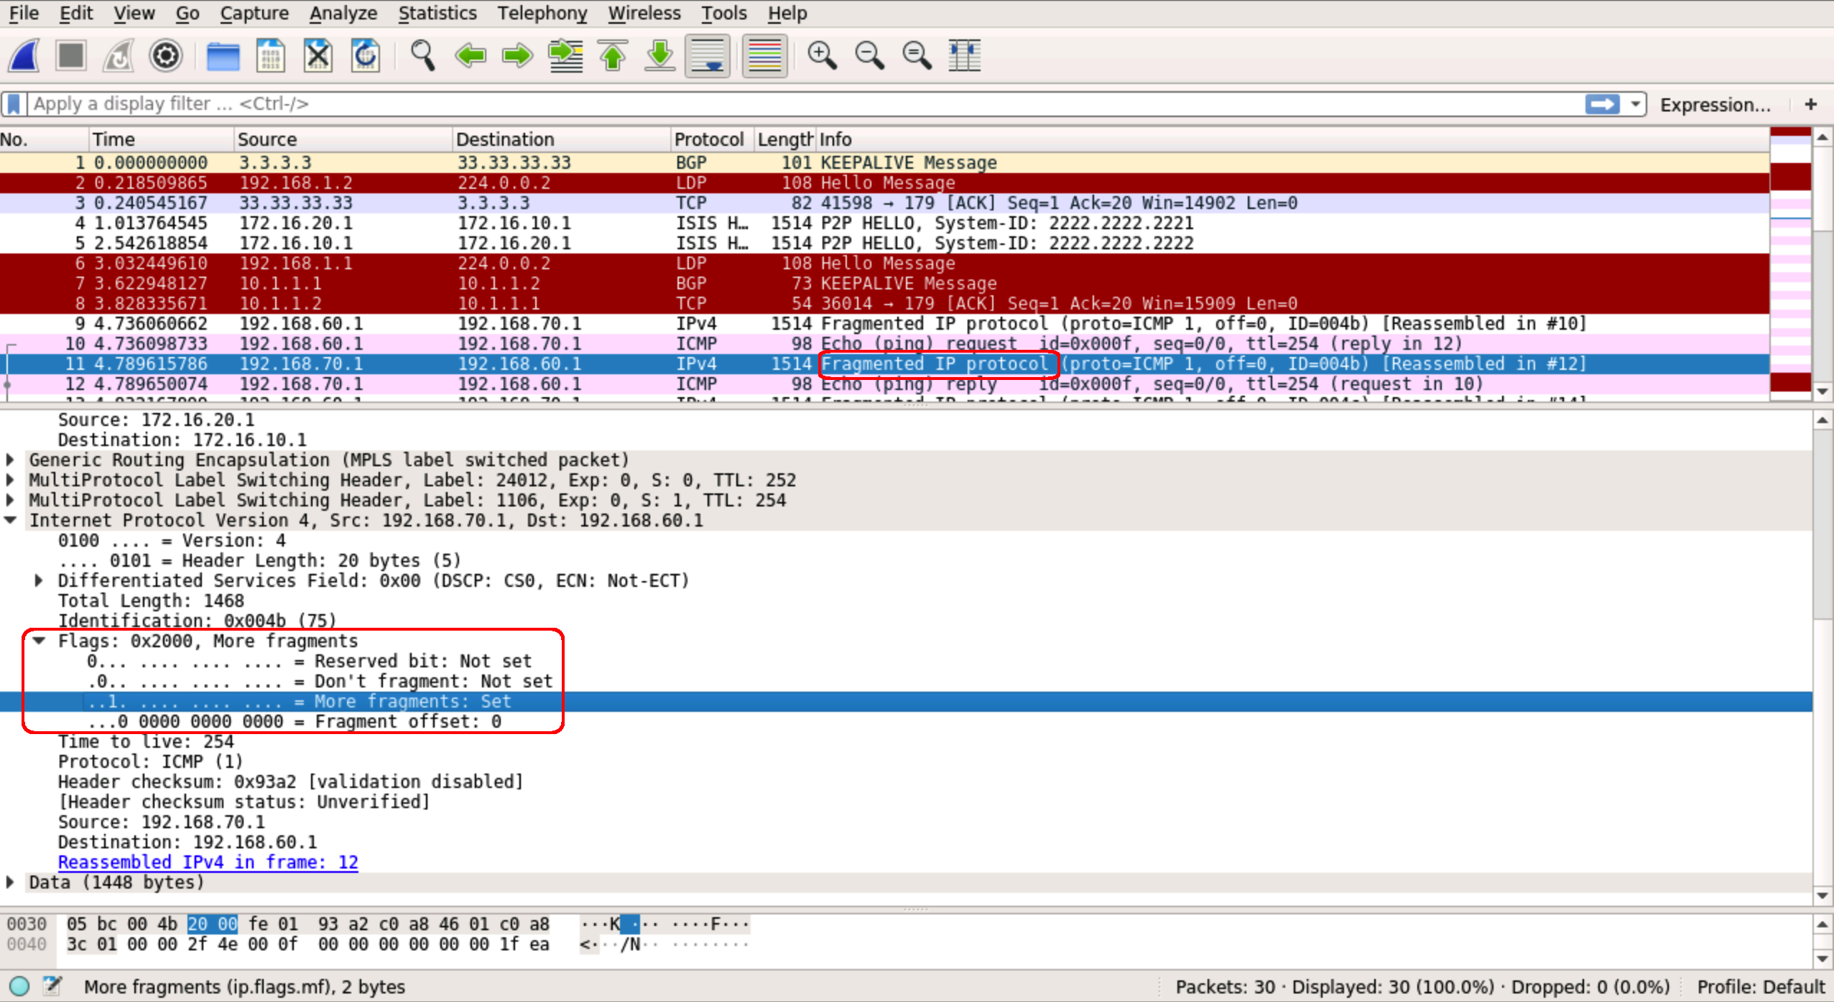Toggle packet list colorization button

[764, 56]
